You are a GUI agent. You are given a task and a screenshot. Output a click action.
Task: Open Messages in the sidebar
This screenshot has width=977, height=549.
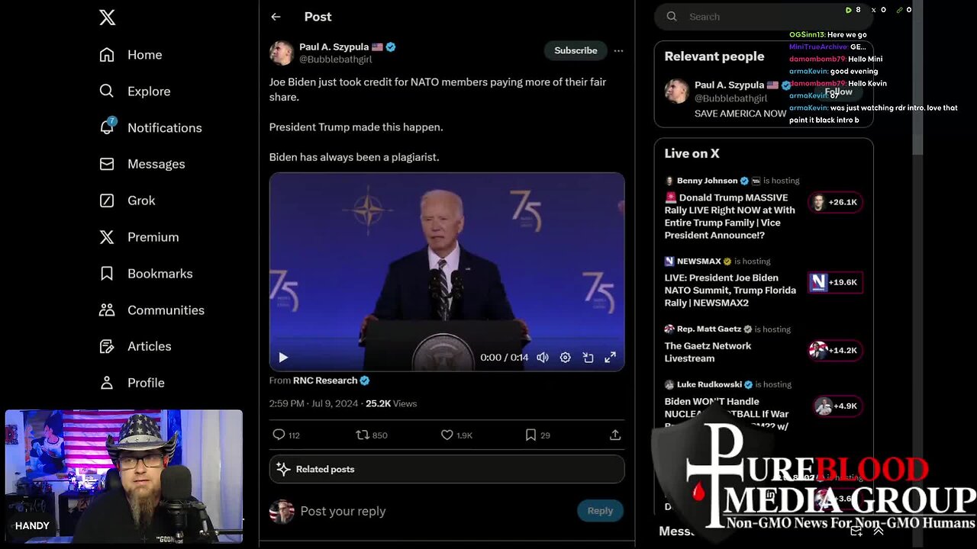[x=142, y=164]
